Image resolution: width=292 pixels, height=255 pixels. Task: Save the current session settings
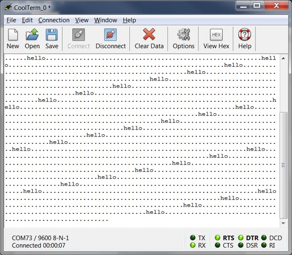pos(52,39)
